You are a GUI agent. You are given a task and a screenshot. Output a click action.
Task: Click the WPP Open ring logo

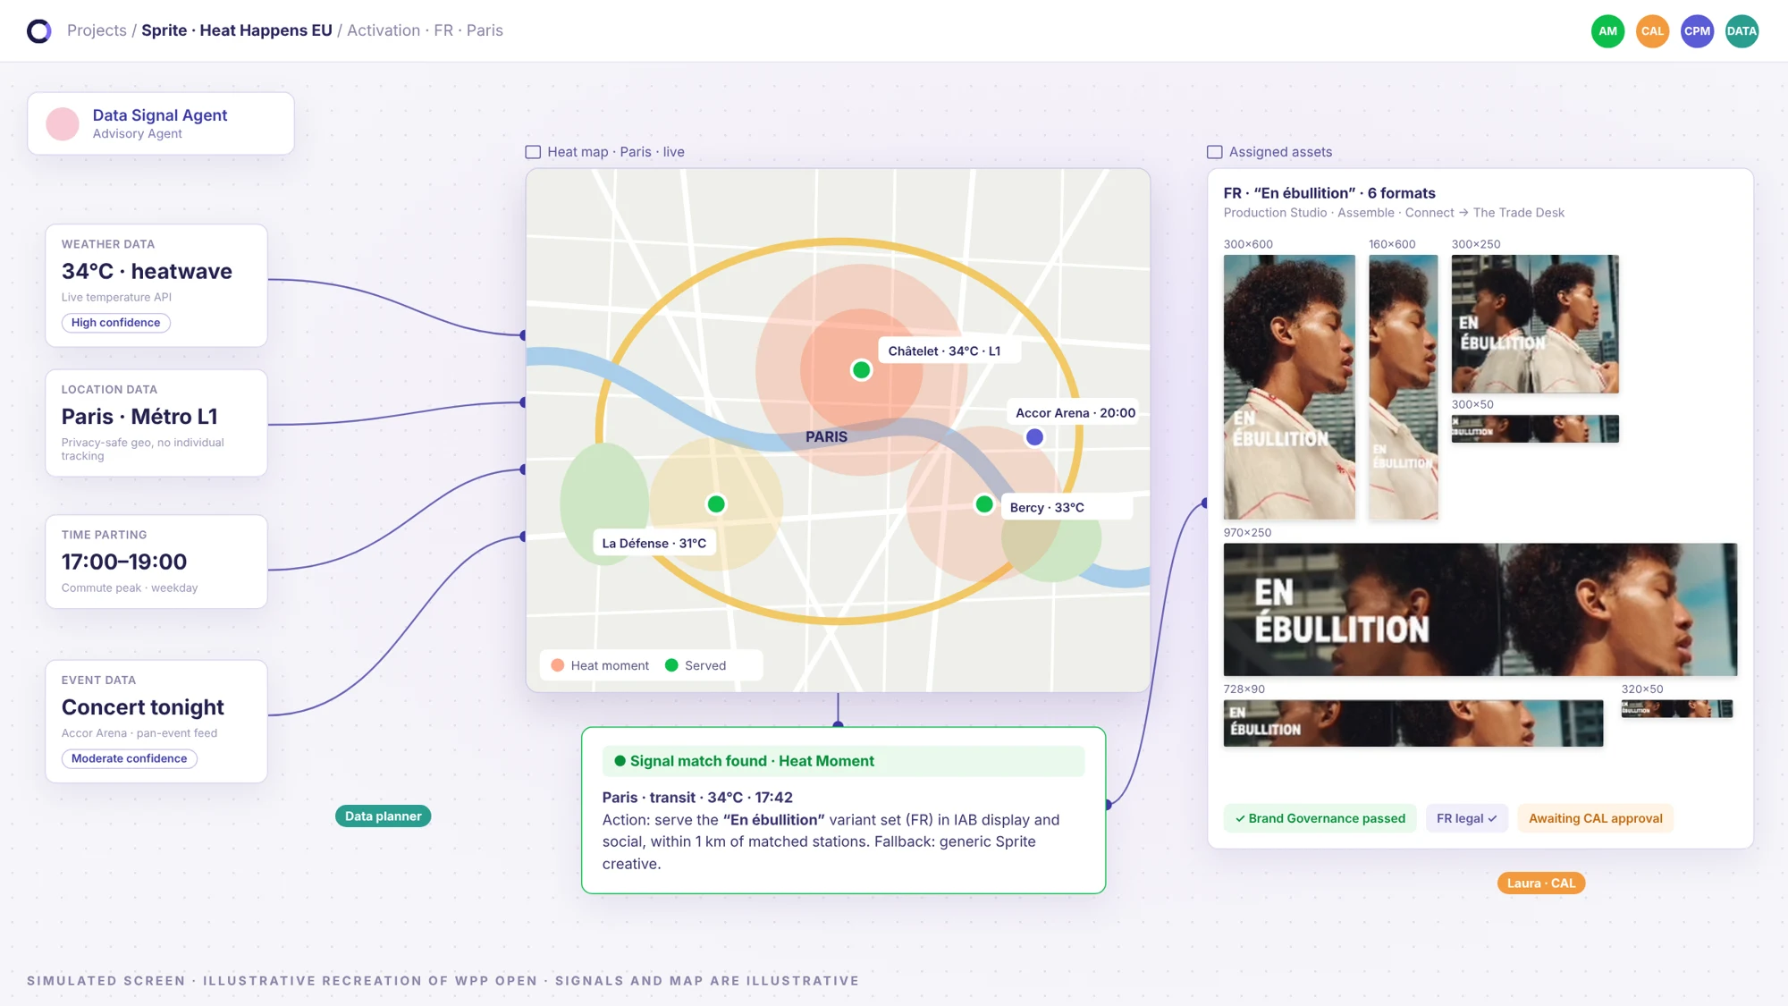pyautogui.click(x=39, y=31)
